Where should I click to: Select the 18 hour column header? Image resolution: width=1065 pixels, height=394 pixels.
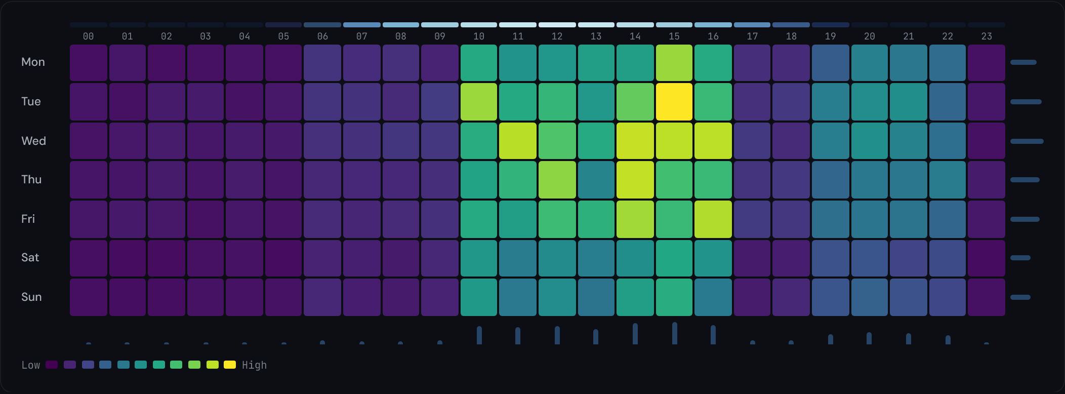[x=791, y=36]
